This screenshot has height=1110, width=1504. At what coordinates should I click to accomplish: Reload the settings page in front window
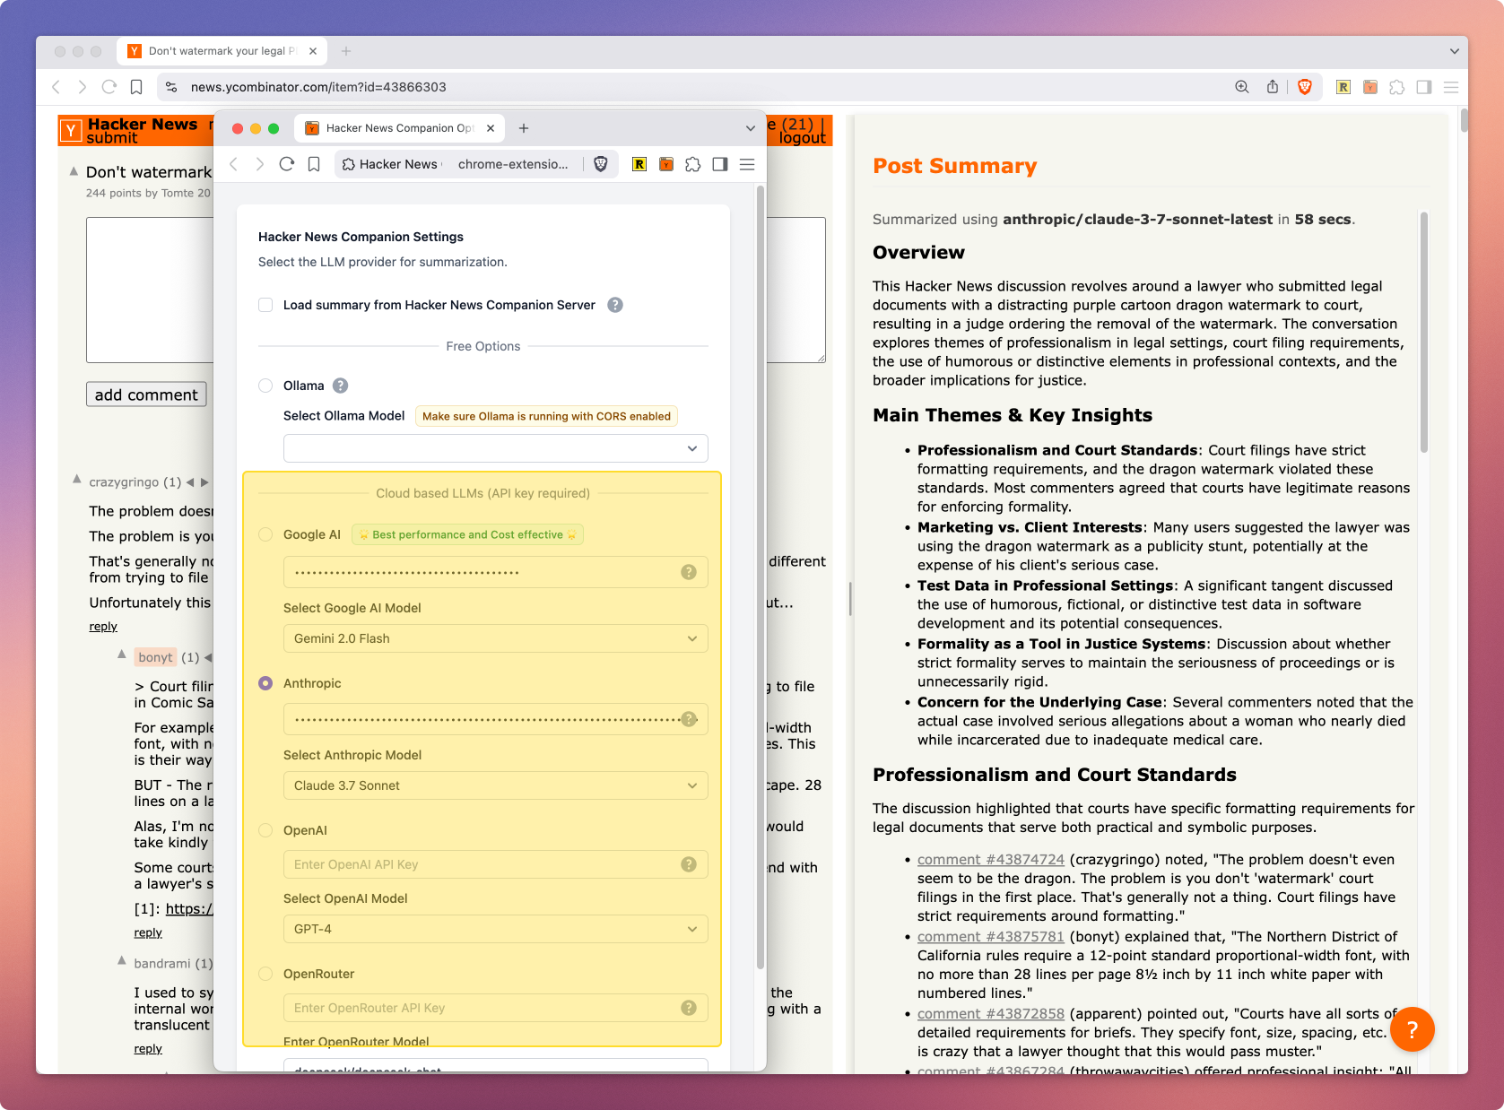pyautogui.click(x=287, y=164)
